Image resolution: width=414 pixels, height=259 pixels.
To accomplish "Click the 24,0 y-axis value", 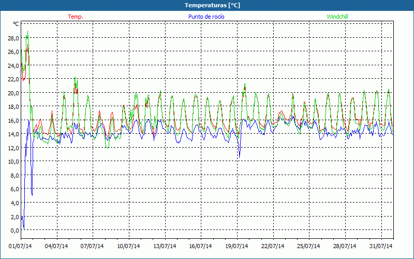I will (13, 66).
